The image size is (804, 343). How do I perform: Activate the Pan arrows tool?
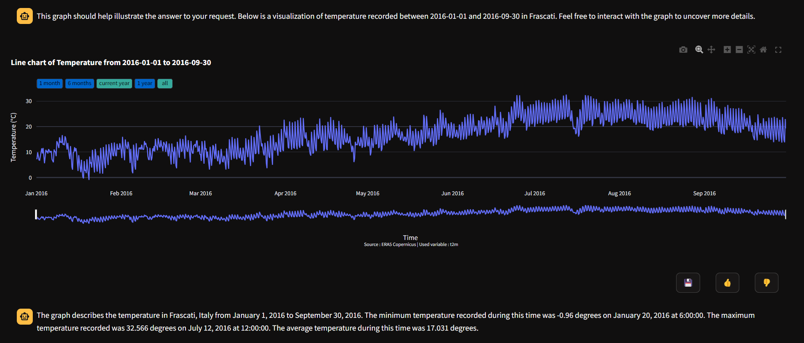[x=711, y=50]
